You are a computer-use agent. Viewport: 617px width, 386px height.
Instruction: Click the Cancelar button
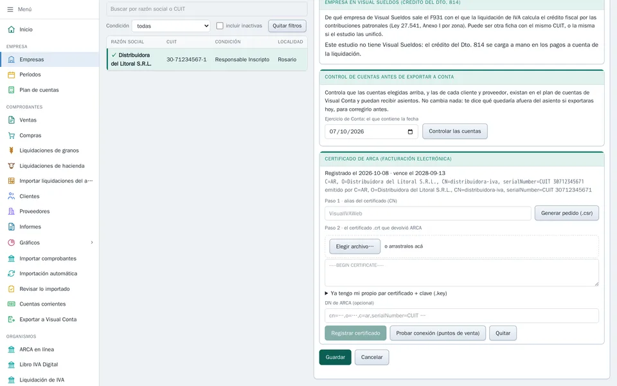pyautogui.click(x=372, y=357)
